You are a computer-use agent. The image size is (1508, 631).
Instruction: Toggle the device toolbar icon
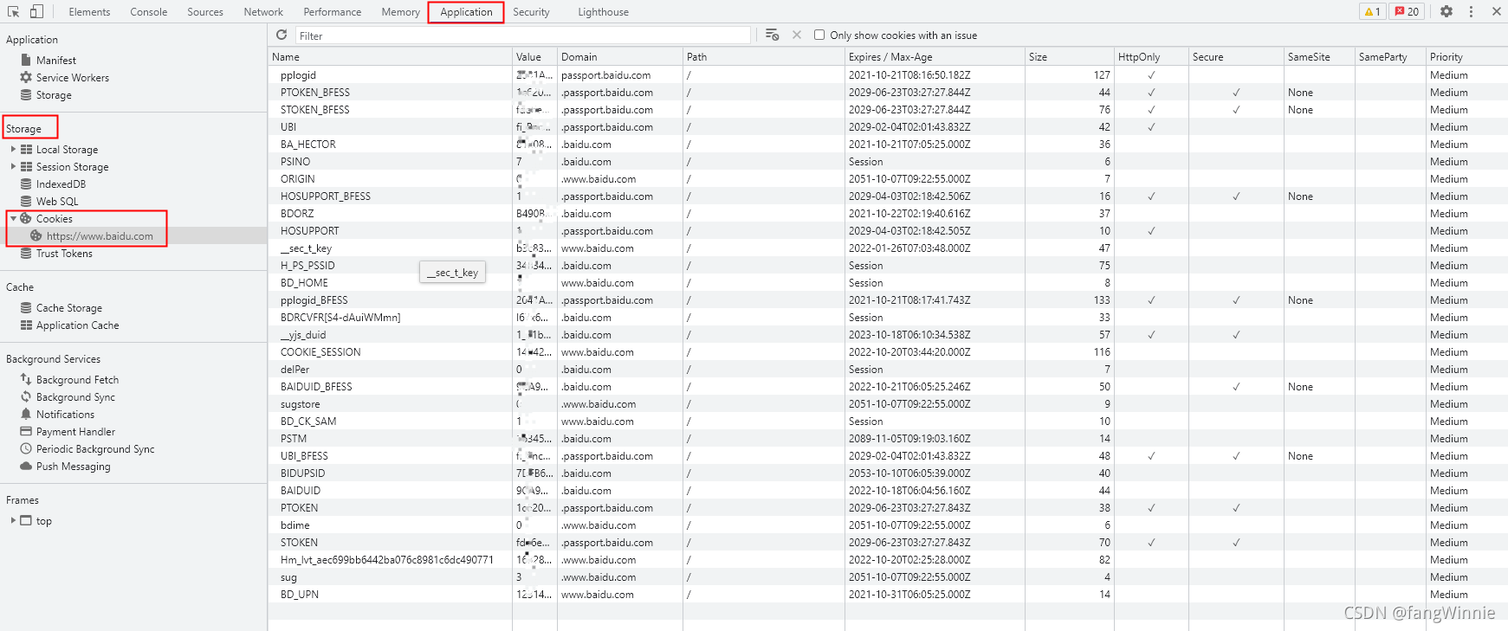pos(36,11)
